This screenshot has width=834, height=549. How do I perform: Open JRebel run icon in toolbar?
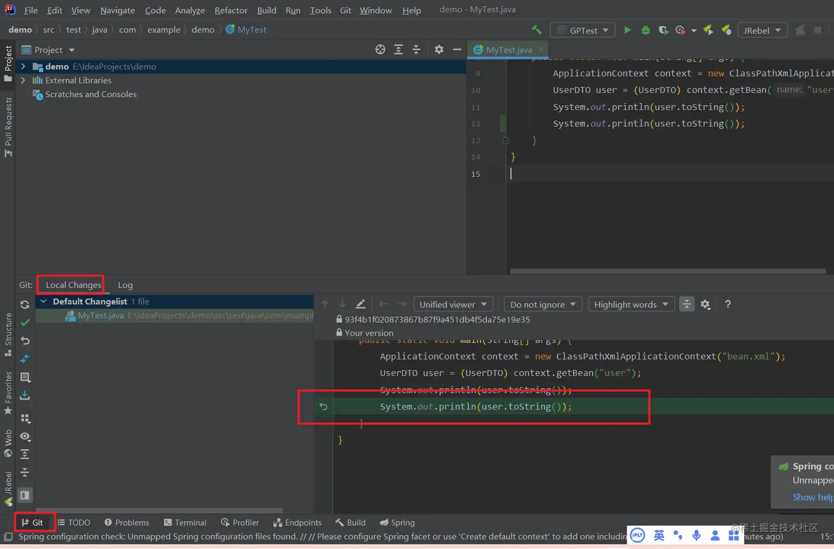708,30
